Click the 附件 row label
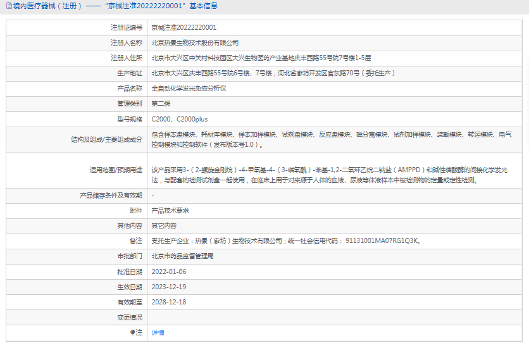Screen dimensions: 529x343 [x=136, y=211]
